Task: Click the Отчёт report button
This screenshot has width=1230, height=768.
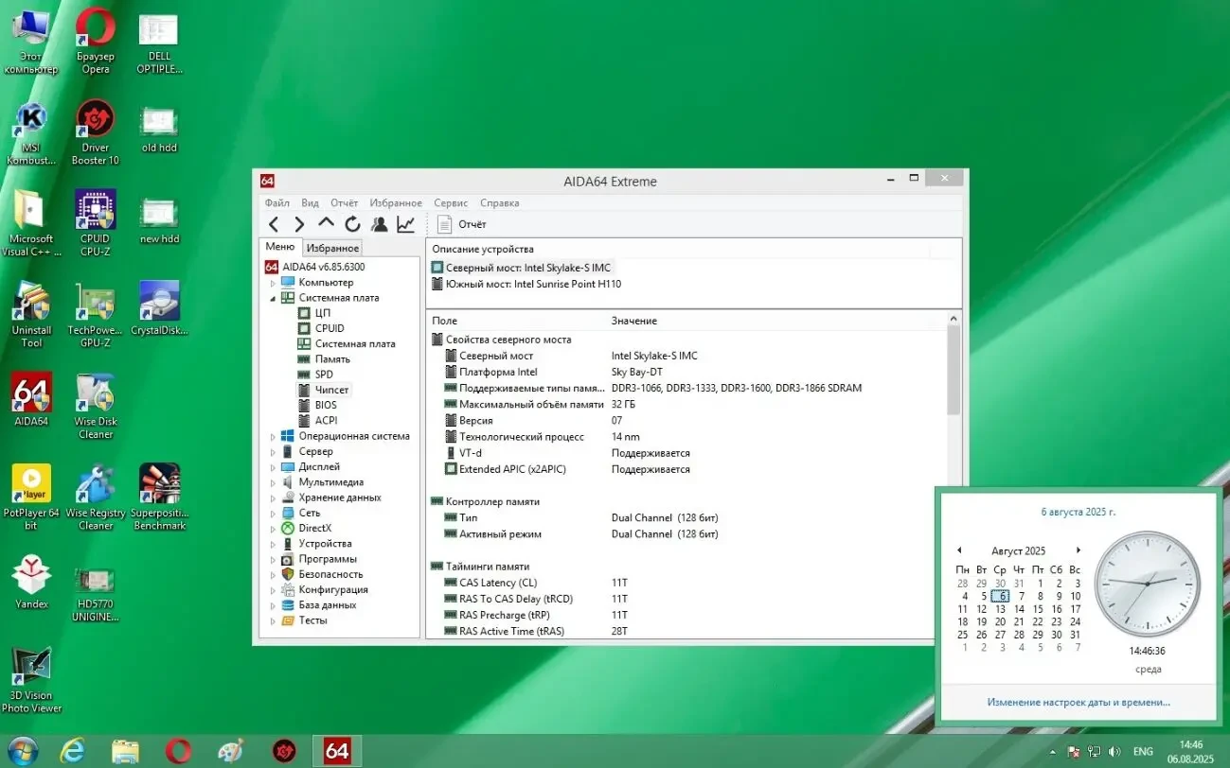Action: [x=462, y=224]
